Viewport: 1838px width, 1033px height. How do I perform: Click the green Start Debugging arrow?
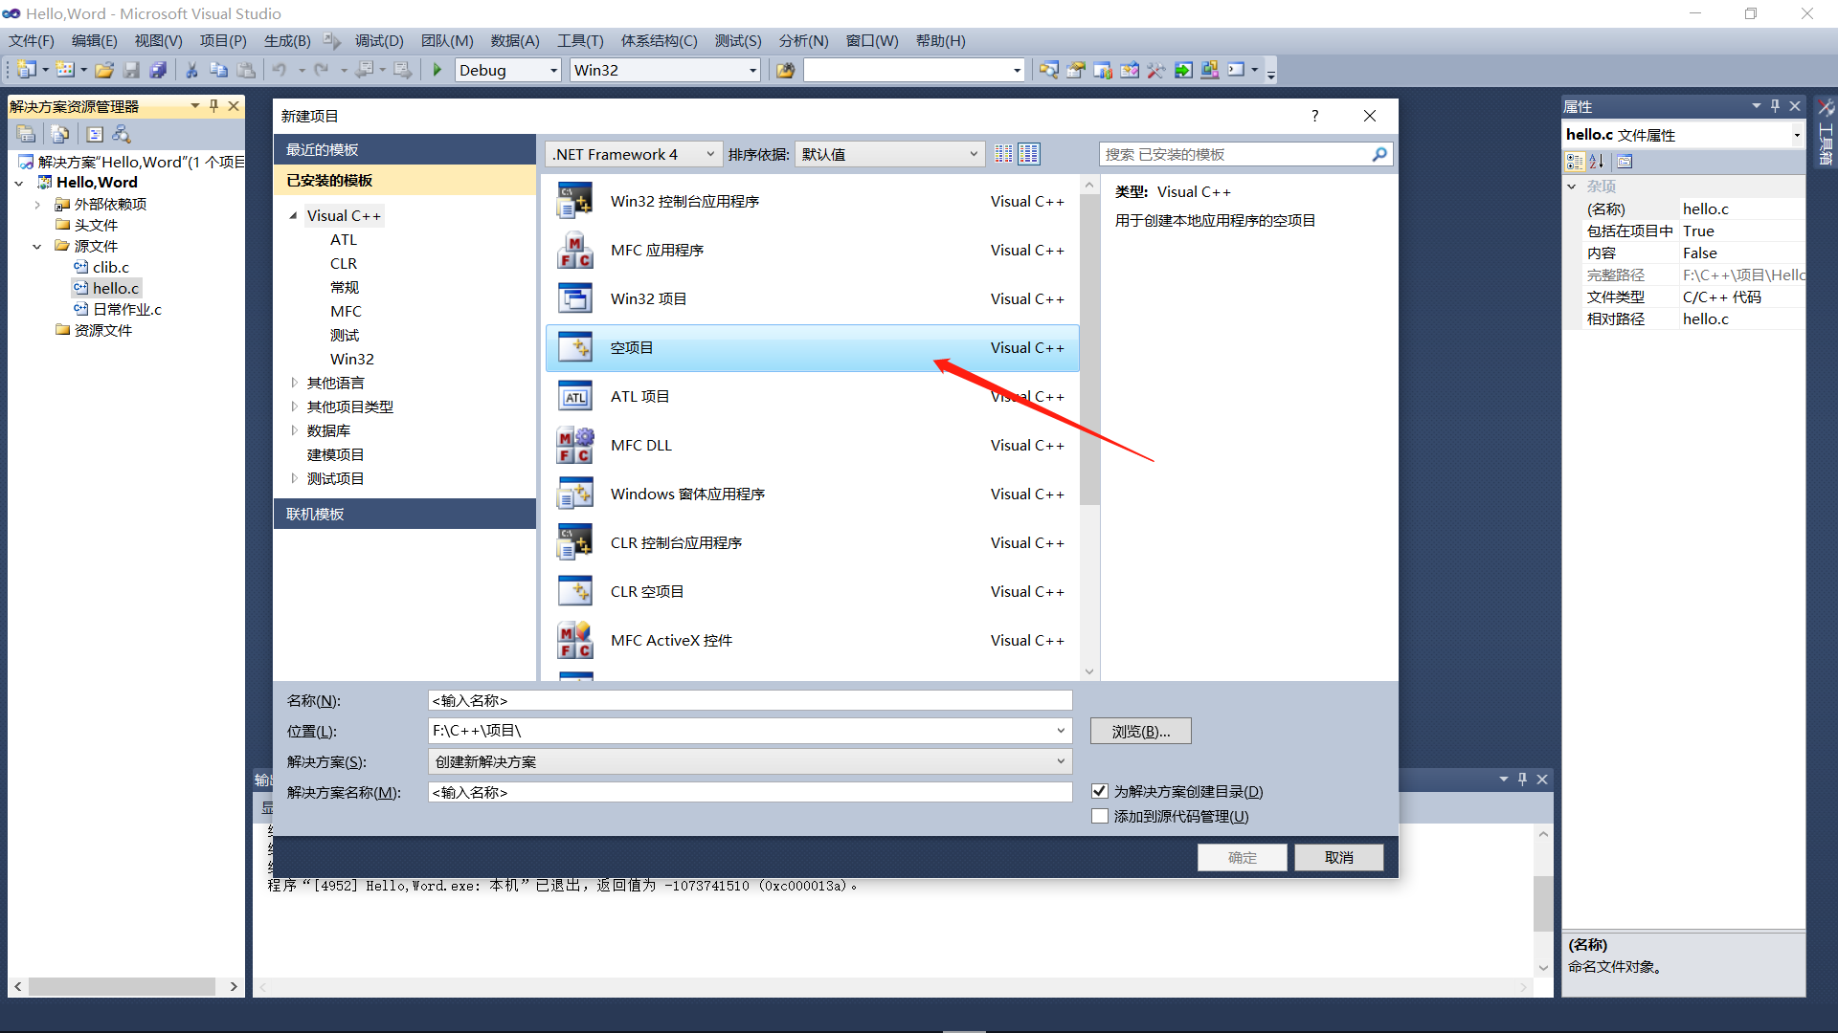(x=437, y=70)
